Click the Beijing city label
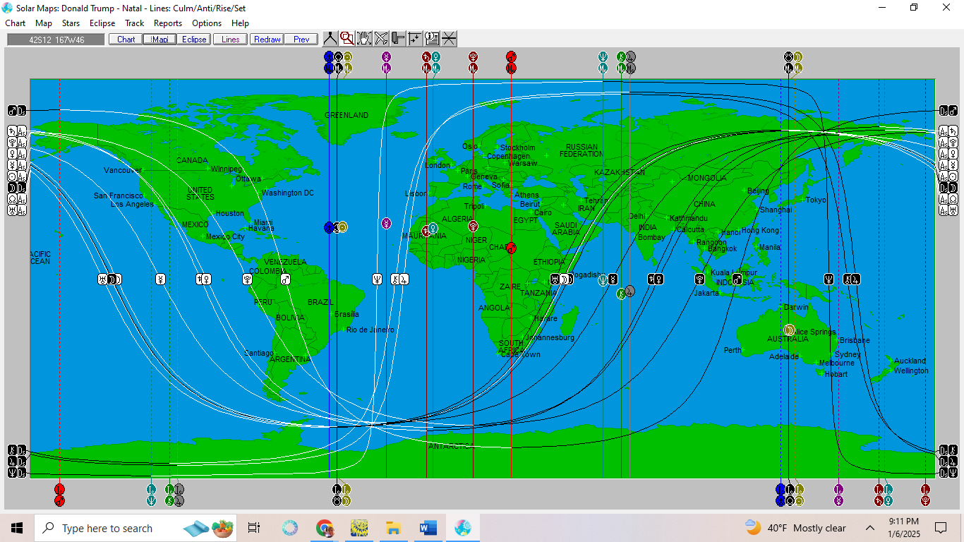This screenshot has height=542, width=964. pos(758,191)
